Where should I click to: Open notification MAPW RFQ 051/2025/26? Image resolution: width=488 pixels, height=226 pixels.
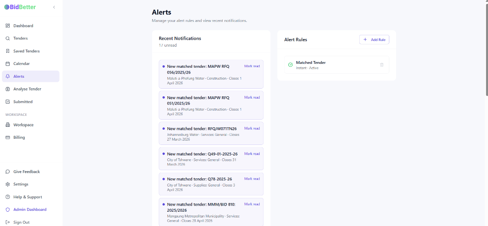pyautogui.click(x=211, y=105)
